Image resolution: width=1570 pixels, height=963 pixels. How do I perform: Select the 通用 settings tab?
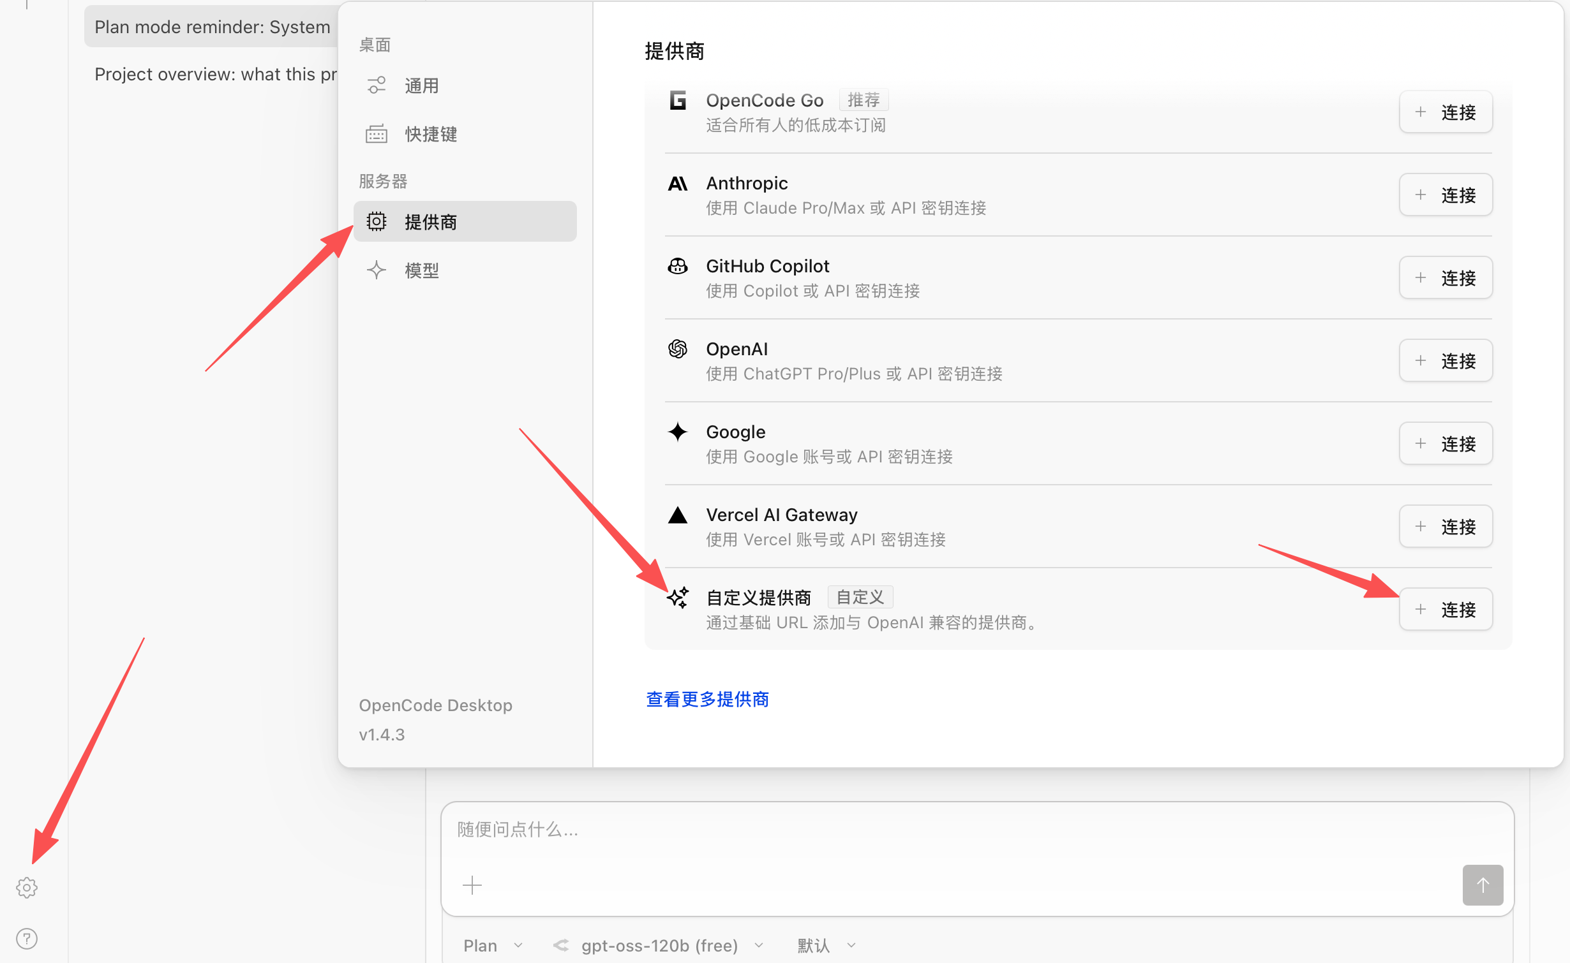tap(421, 85)
